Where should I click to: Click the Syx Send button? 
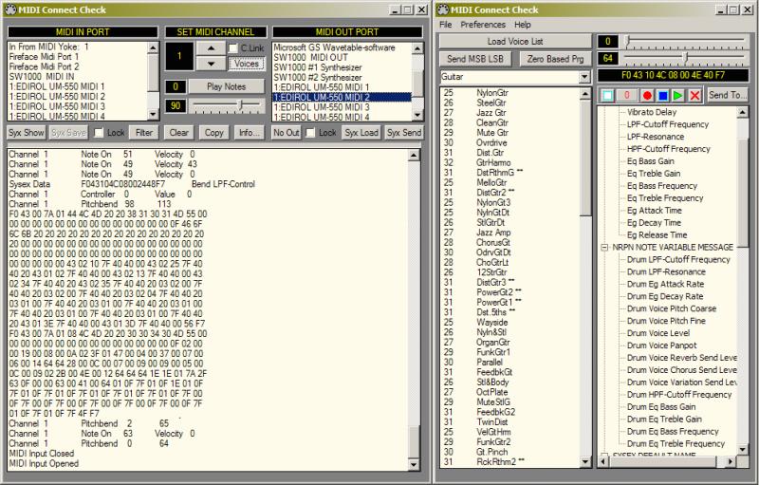tap(404, 133)
